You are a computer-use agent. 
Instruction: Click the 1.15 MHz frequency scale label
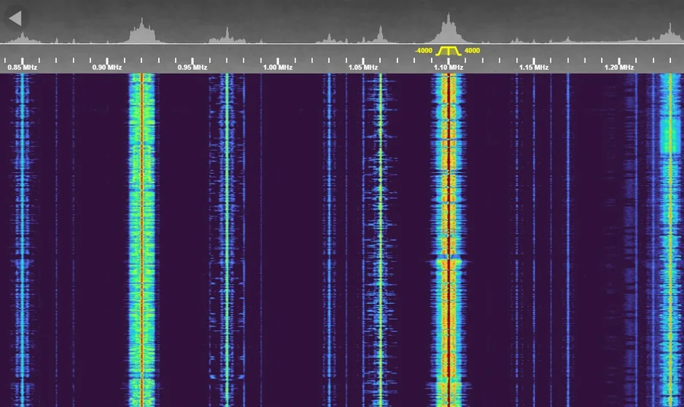pos(534,67)
